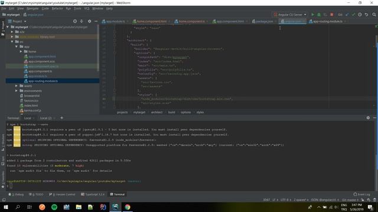The image size is (378, 212).
Task: Toggle the Project tool window side tab
Action: tap(3, 28)
